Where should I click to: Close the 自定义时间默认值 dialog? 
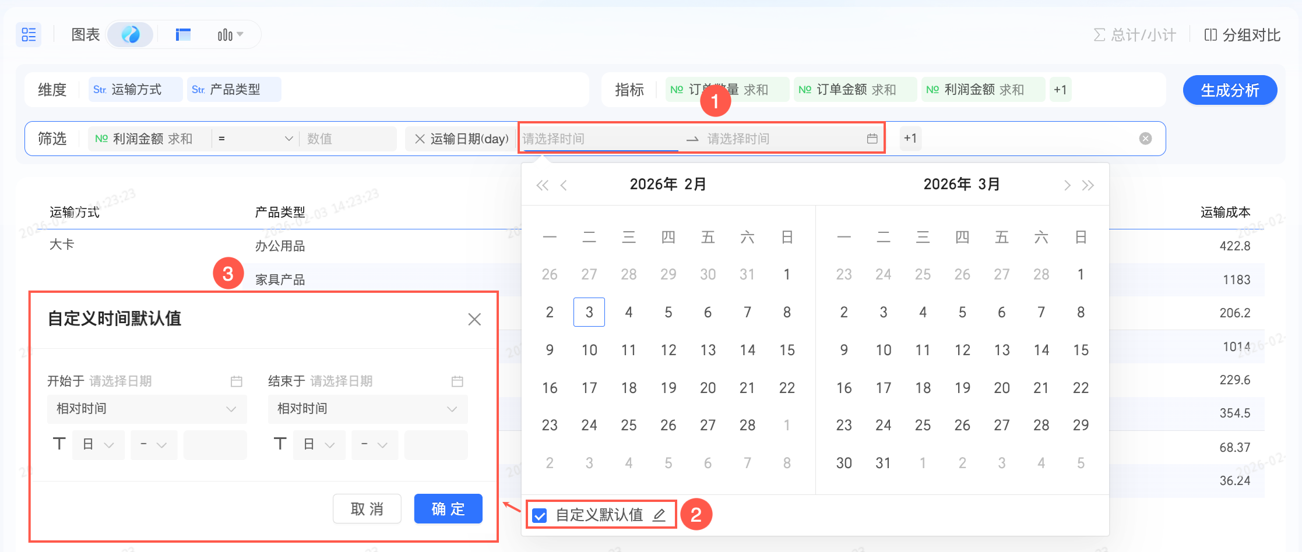(x=474, y=319)
